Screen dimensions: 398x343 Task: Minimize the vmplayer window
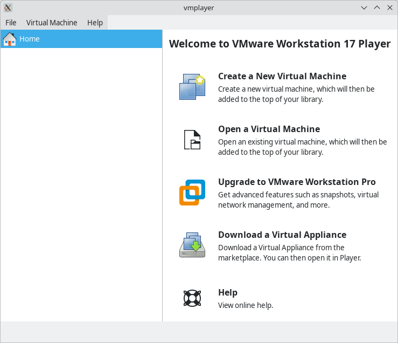click(364, 8)
